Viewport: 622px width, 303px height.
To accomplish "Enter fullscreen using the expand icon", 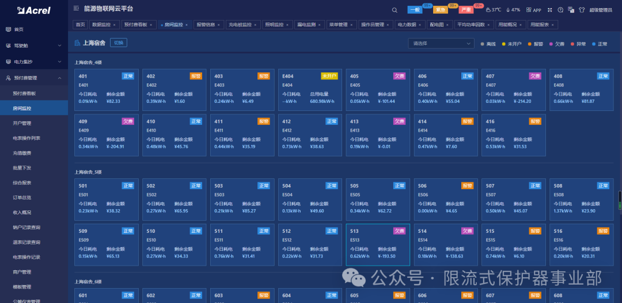I will [x=549, y=10].
